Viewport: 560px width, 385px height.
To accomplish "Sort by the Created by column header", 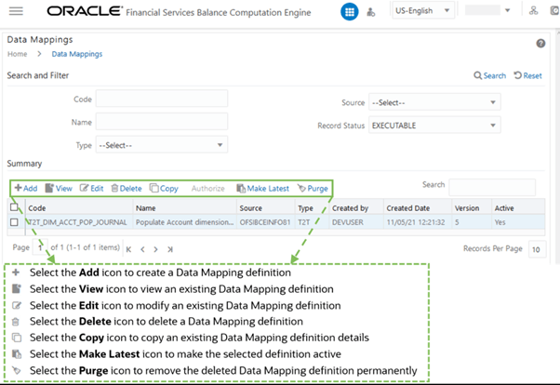I will pos(356,208).
